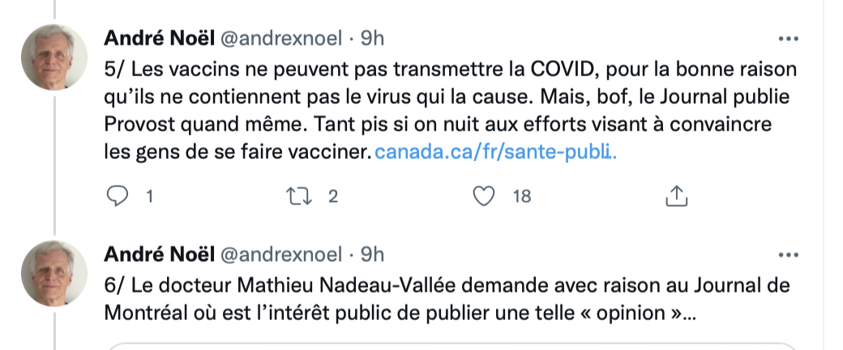Open profile photo beside tweet 6/
This screenshot has width=843, height=350.
[54, 273]
